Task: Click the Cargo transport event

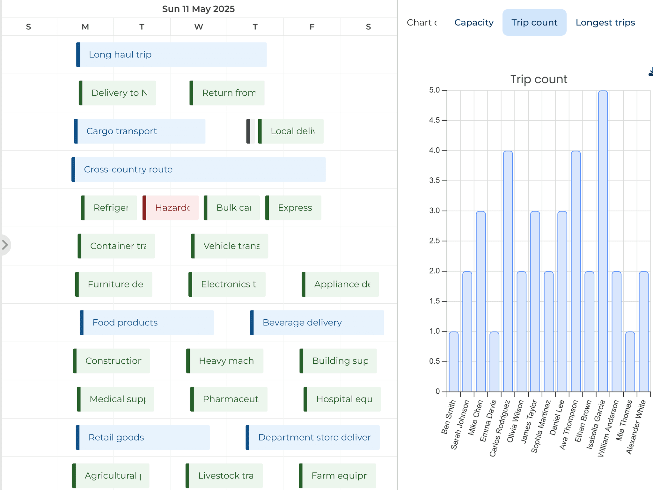Action: coord(140,131)
